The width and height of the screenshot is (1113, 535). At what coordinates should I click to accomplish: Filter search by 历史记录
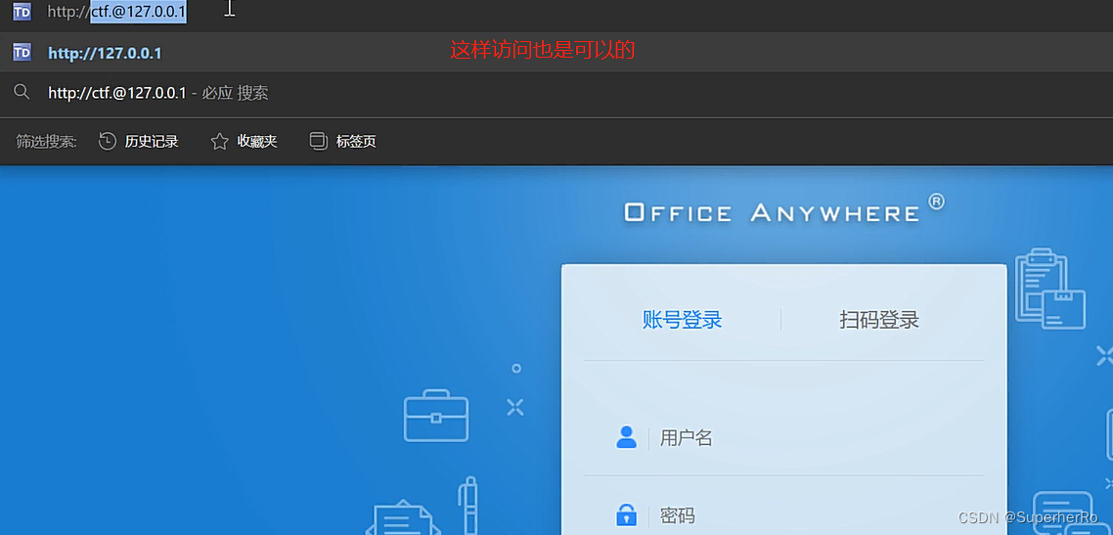pyautogui.click(x=139, y=141)
